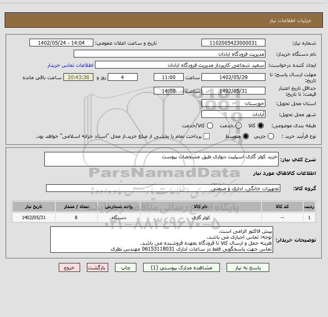Click the چاپ print button
Image resolution: width=328 pixels, height=317 pixels.
coord(126,268)
